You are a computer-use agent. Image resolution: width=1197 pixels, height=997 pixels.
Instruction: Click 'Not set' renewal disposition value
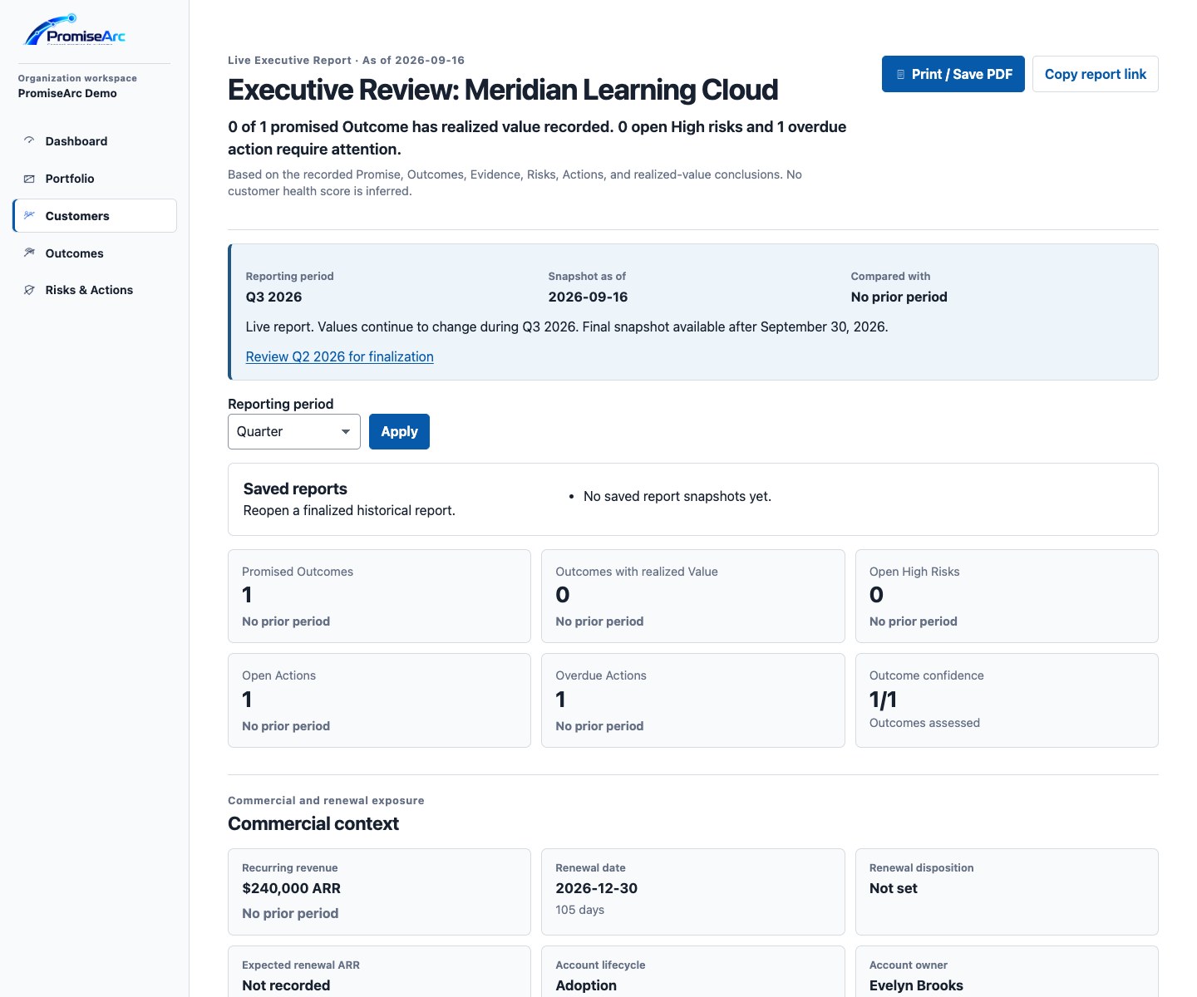(x=893, y=888)
